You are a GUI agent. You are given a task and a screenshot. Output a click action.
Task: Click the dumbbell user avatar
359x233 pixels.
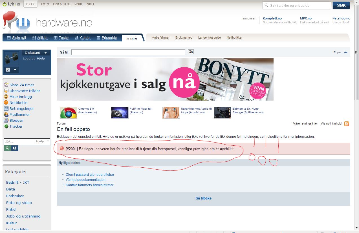pos(12,58)
